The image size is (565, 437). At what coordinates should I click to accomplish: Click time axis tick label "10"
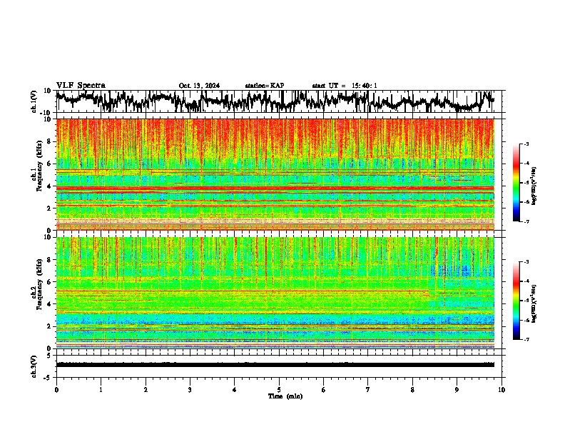pos(502,390)
